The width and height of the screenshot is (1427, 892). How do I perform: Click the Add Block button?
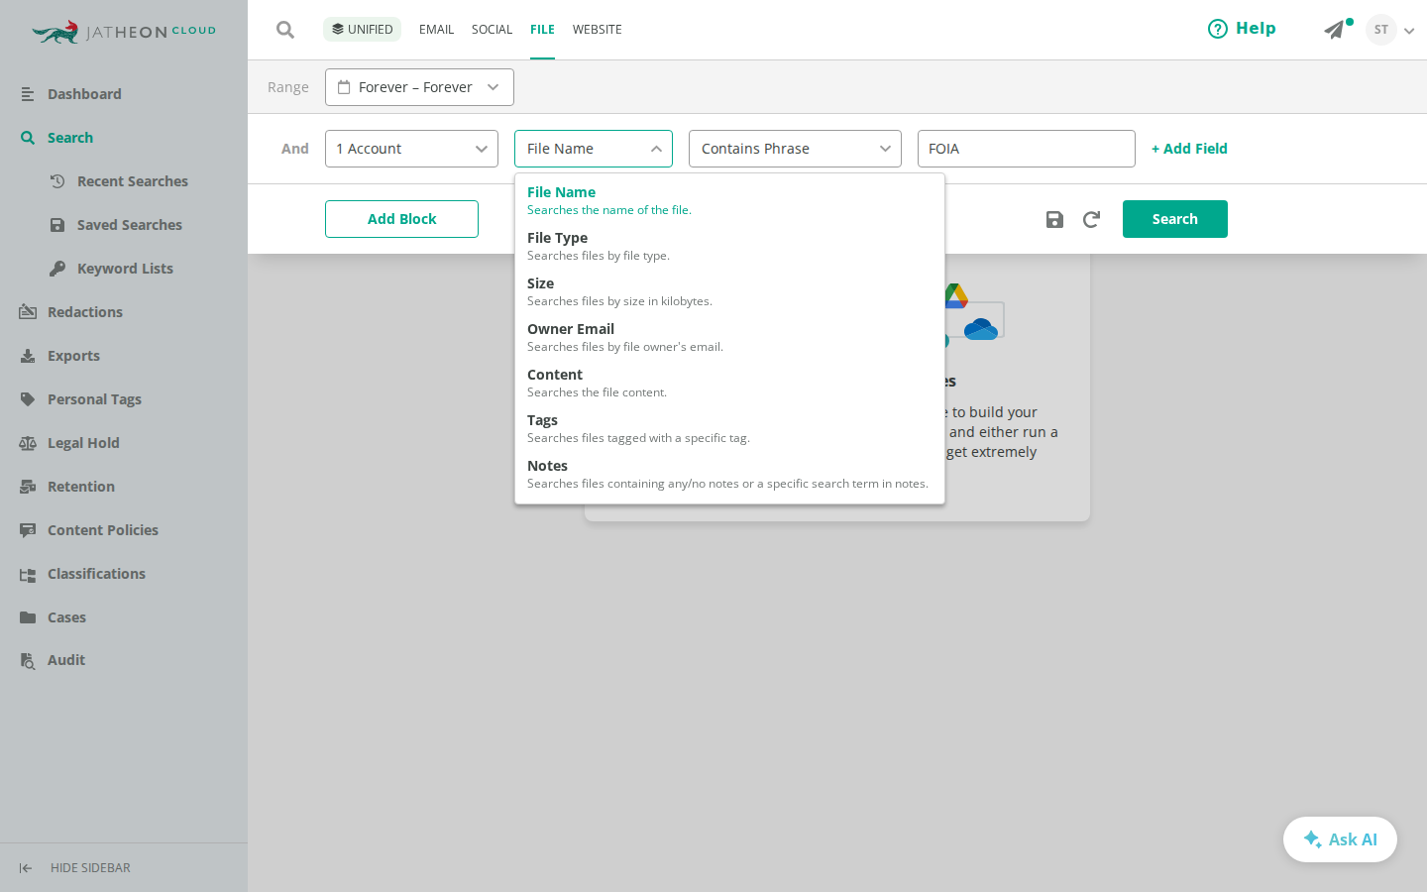tap(401, 219)
